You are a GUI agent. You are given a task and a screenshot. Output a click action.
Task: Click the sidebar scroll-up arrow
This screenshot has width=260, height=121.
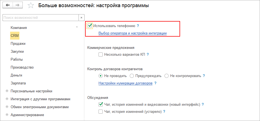pos(77,27)
